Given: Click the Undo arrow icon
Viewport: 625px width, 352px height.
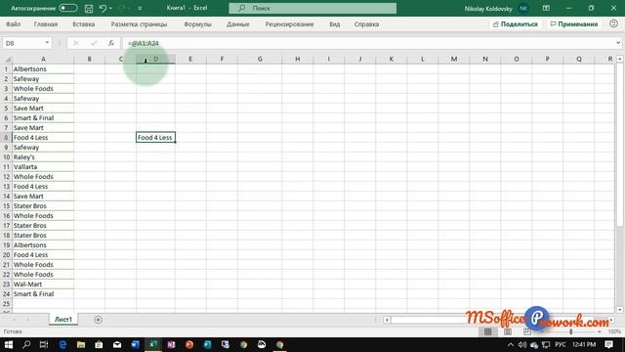Looking at the screenshot, I should [103, 8].
